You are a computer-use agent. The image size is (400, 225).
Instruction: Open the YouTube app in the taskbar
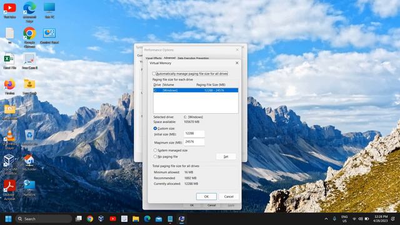click(x=112, y=219)
